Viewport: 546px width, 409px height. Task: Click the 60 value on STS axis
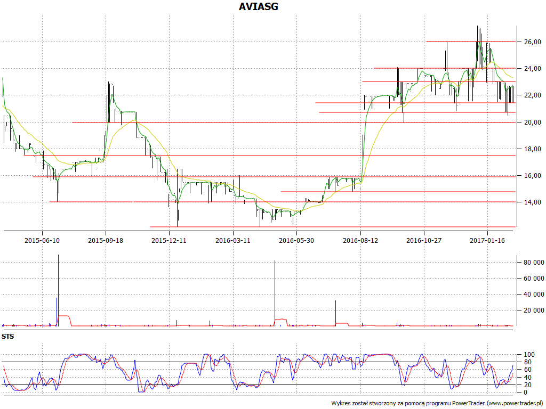528,370
